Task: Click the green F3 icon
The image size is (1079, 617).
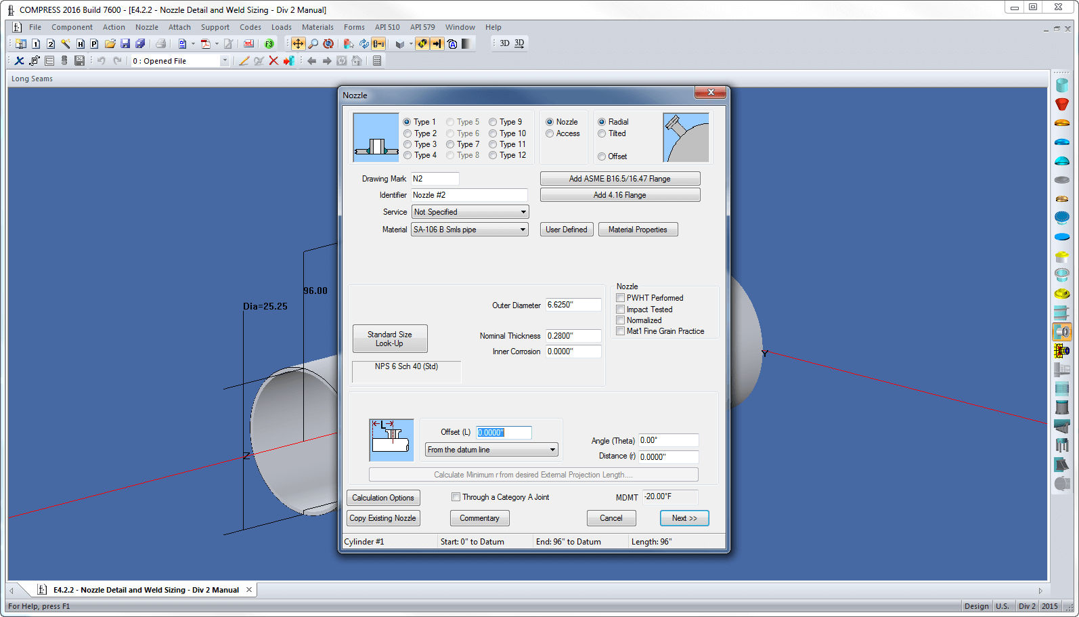Action: [269, 44]
